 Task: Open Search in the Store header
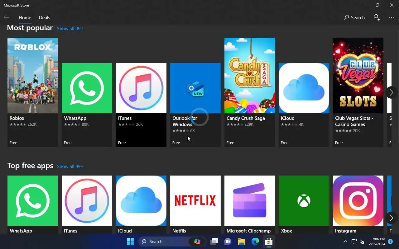pos(354,18)
